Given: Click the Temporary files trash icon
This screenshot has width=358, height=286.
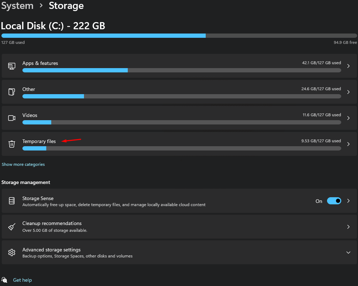Looking at the screenshot, I should coord(12,144).
